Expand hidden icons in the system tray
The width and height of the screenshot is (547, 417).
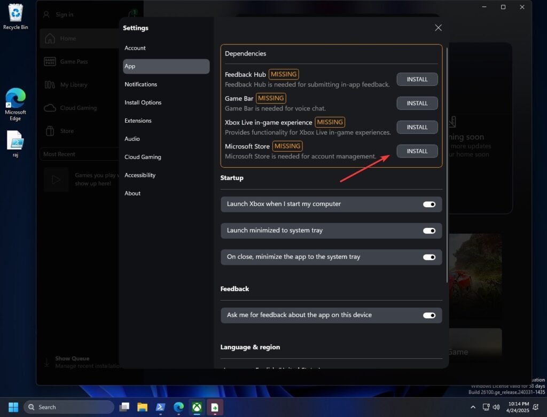[x=474, y=407]
